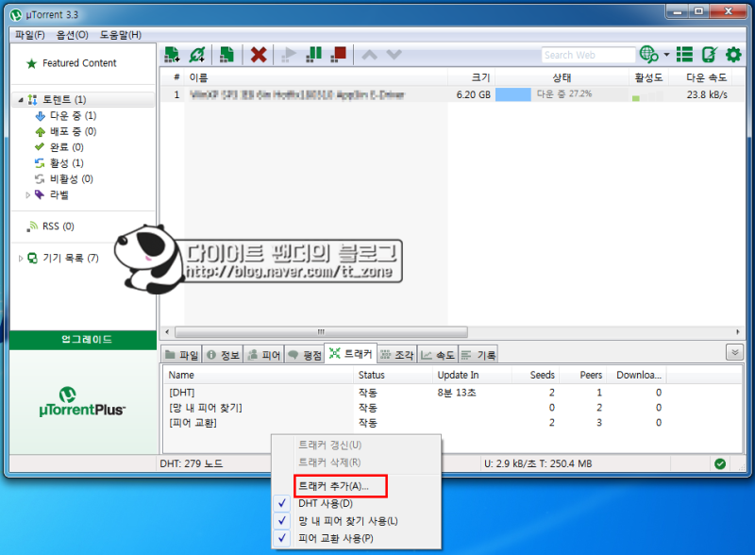The image size is (755, 555).
Task: Click Add Torrent from URL icon
Action: click(x=197, y=55)
